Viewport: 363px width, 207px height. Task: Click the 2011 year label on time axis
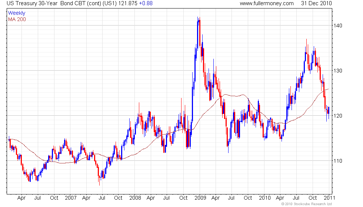pyautogui.click(x=329, y=198)
